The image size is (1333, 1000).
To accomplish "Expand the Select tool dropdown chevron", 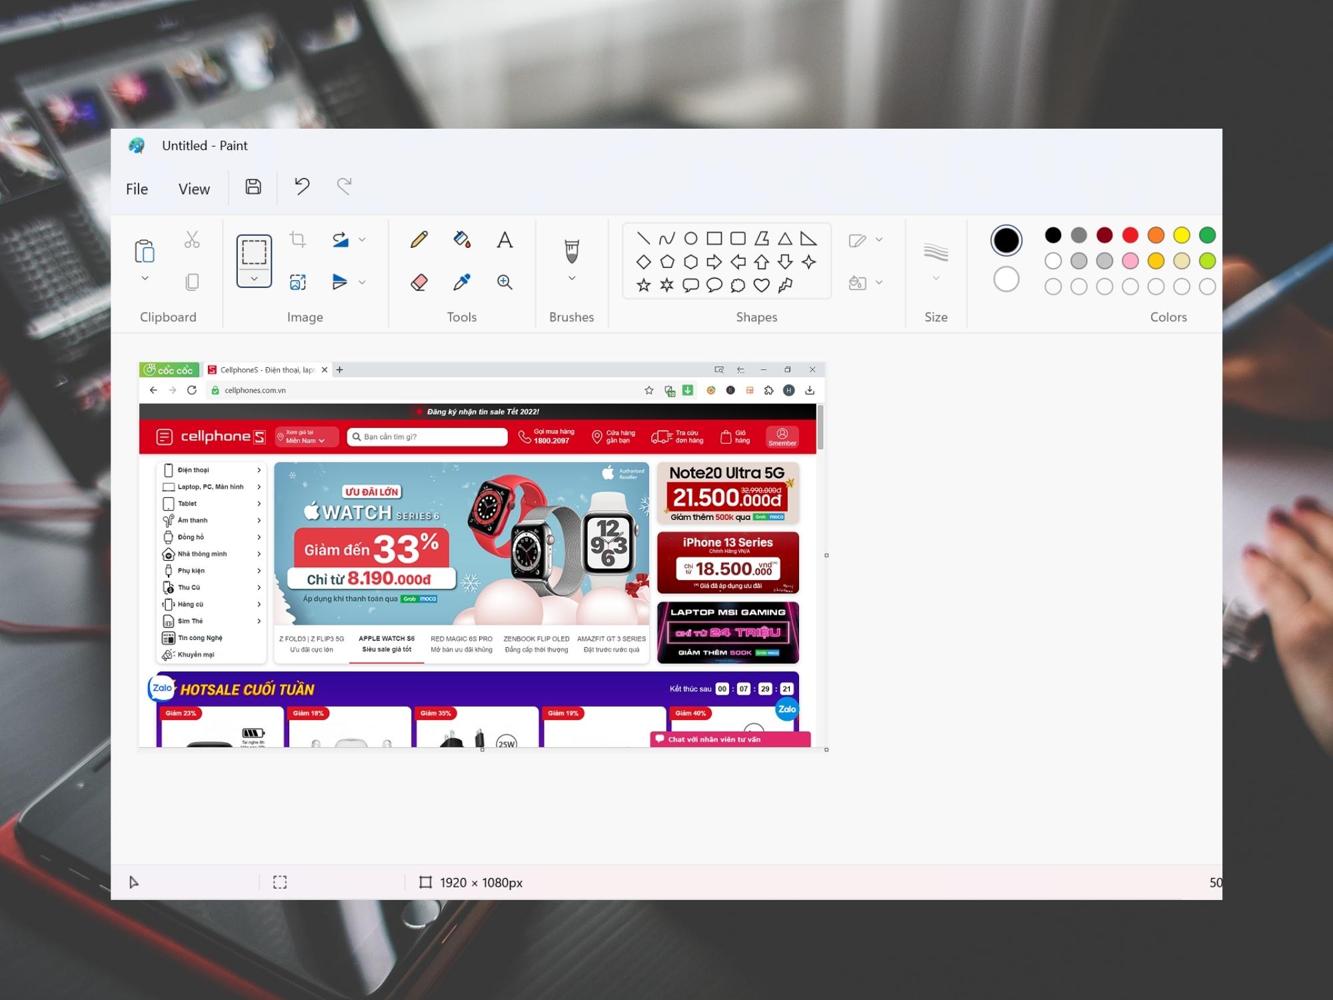I will click(254, 279).
